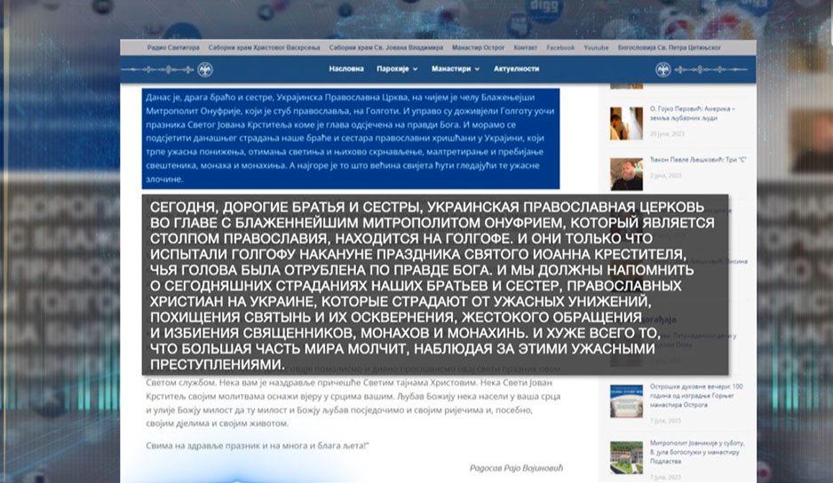Go to the Манастир Острог link
This screenshot has width=833, height=483.
point(478,47)
